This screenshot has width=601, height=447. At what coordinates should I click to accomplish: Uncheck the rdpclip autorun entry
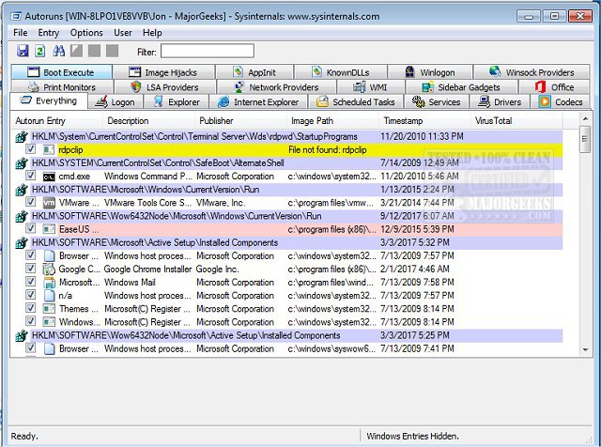(x=31, y=149)
